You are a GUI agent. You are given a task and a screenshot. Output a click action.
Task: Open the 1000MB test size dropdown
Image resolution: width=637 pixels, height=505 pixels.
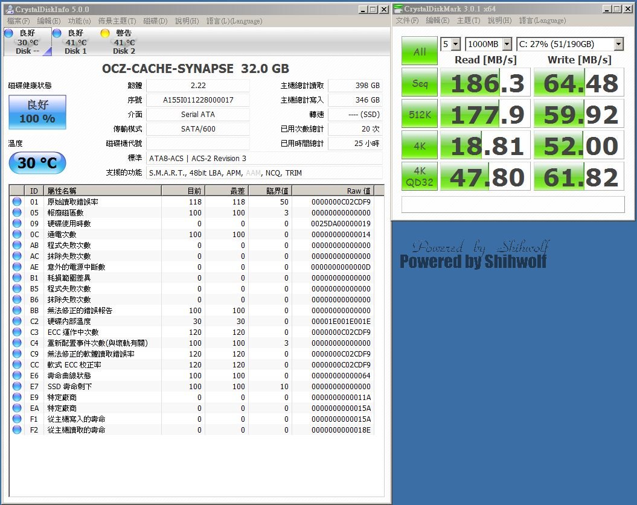point(507,44)
